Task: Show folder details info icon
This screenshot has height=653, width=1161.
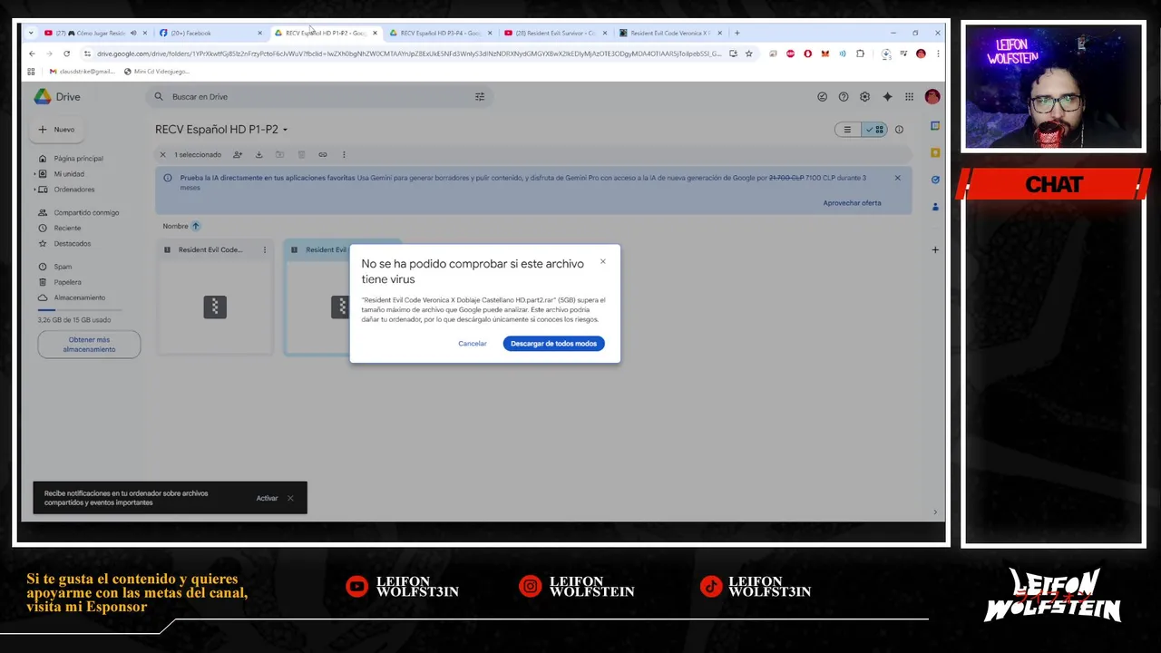Action: tap(899, 130)
